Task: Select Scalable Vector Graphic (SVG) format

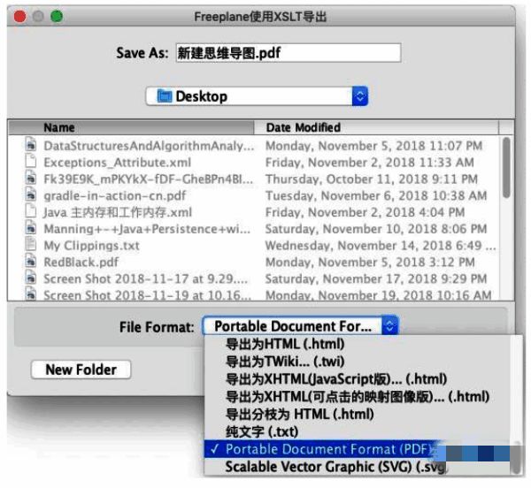Action: pos(329,466)
